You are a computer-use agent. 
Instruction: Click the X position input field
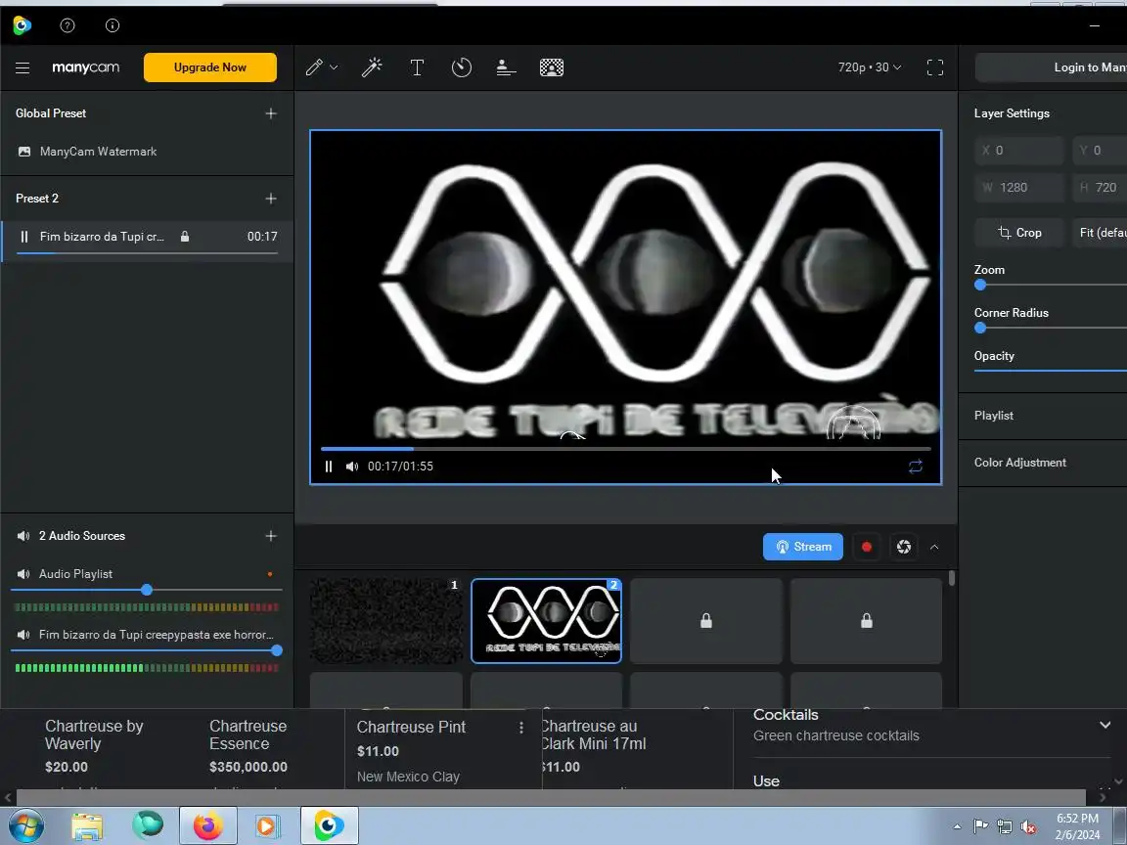point(1019,151)
